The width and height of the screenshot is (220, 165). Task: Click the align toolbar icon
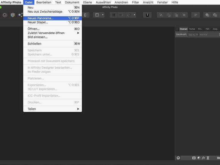pos(196,15)
